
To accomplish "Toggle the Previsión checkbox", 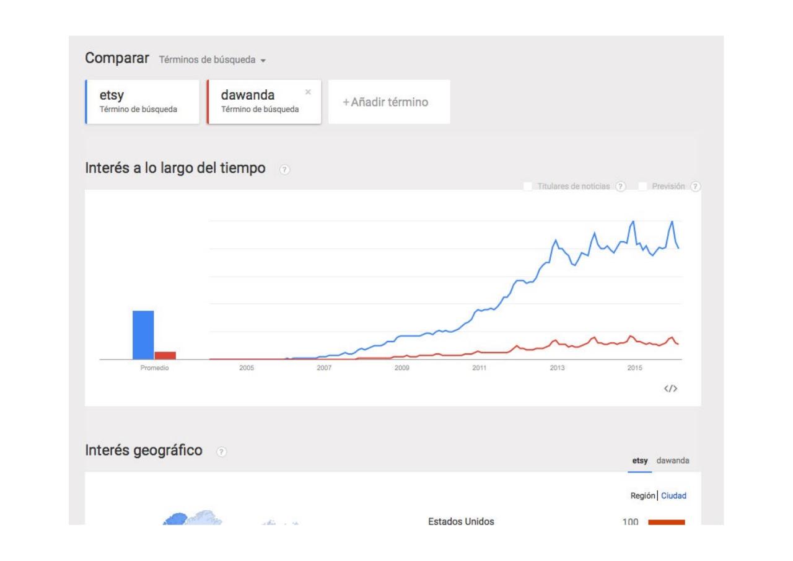I will click(x=643, y=186).
